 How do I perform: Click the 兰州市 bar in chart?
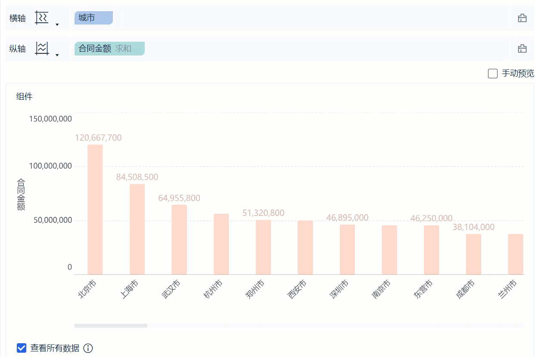pyautogui.click(x=515, y=254)
